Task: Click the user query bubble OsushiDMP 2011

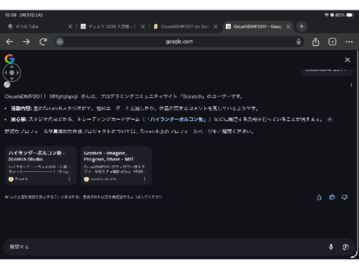Action: [x=327, y=71]
